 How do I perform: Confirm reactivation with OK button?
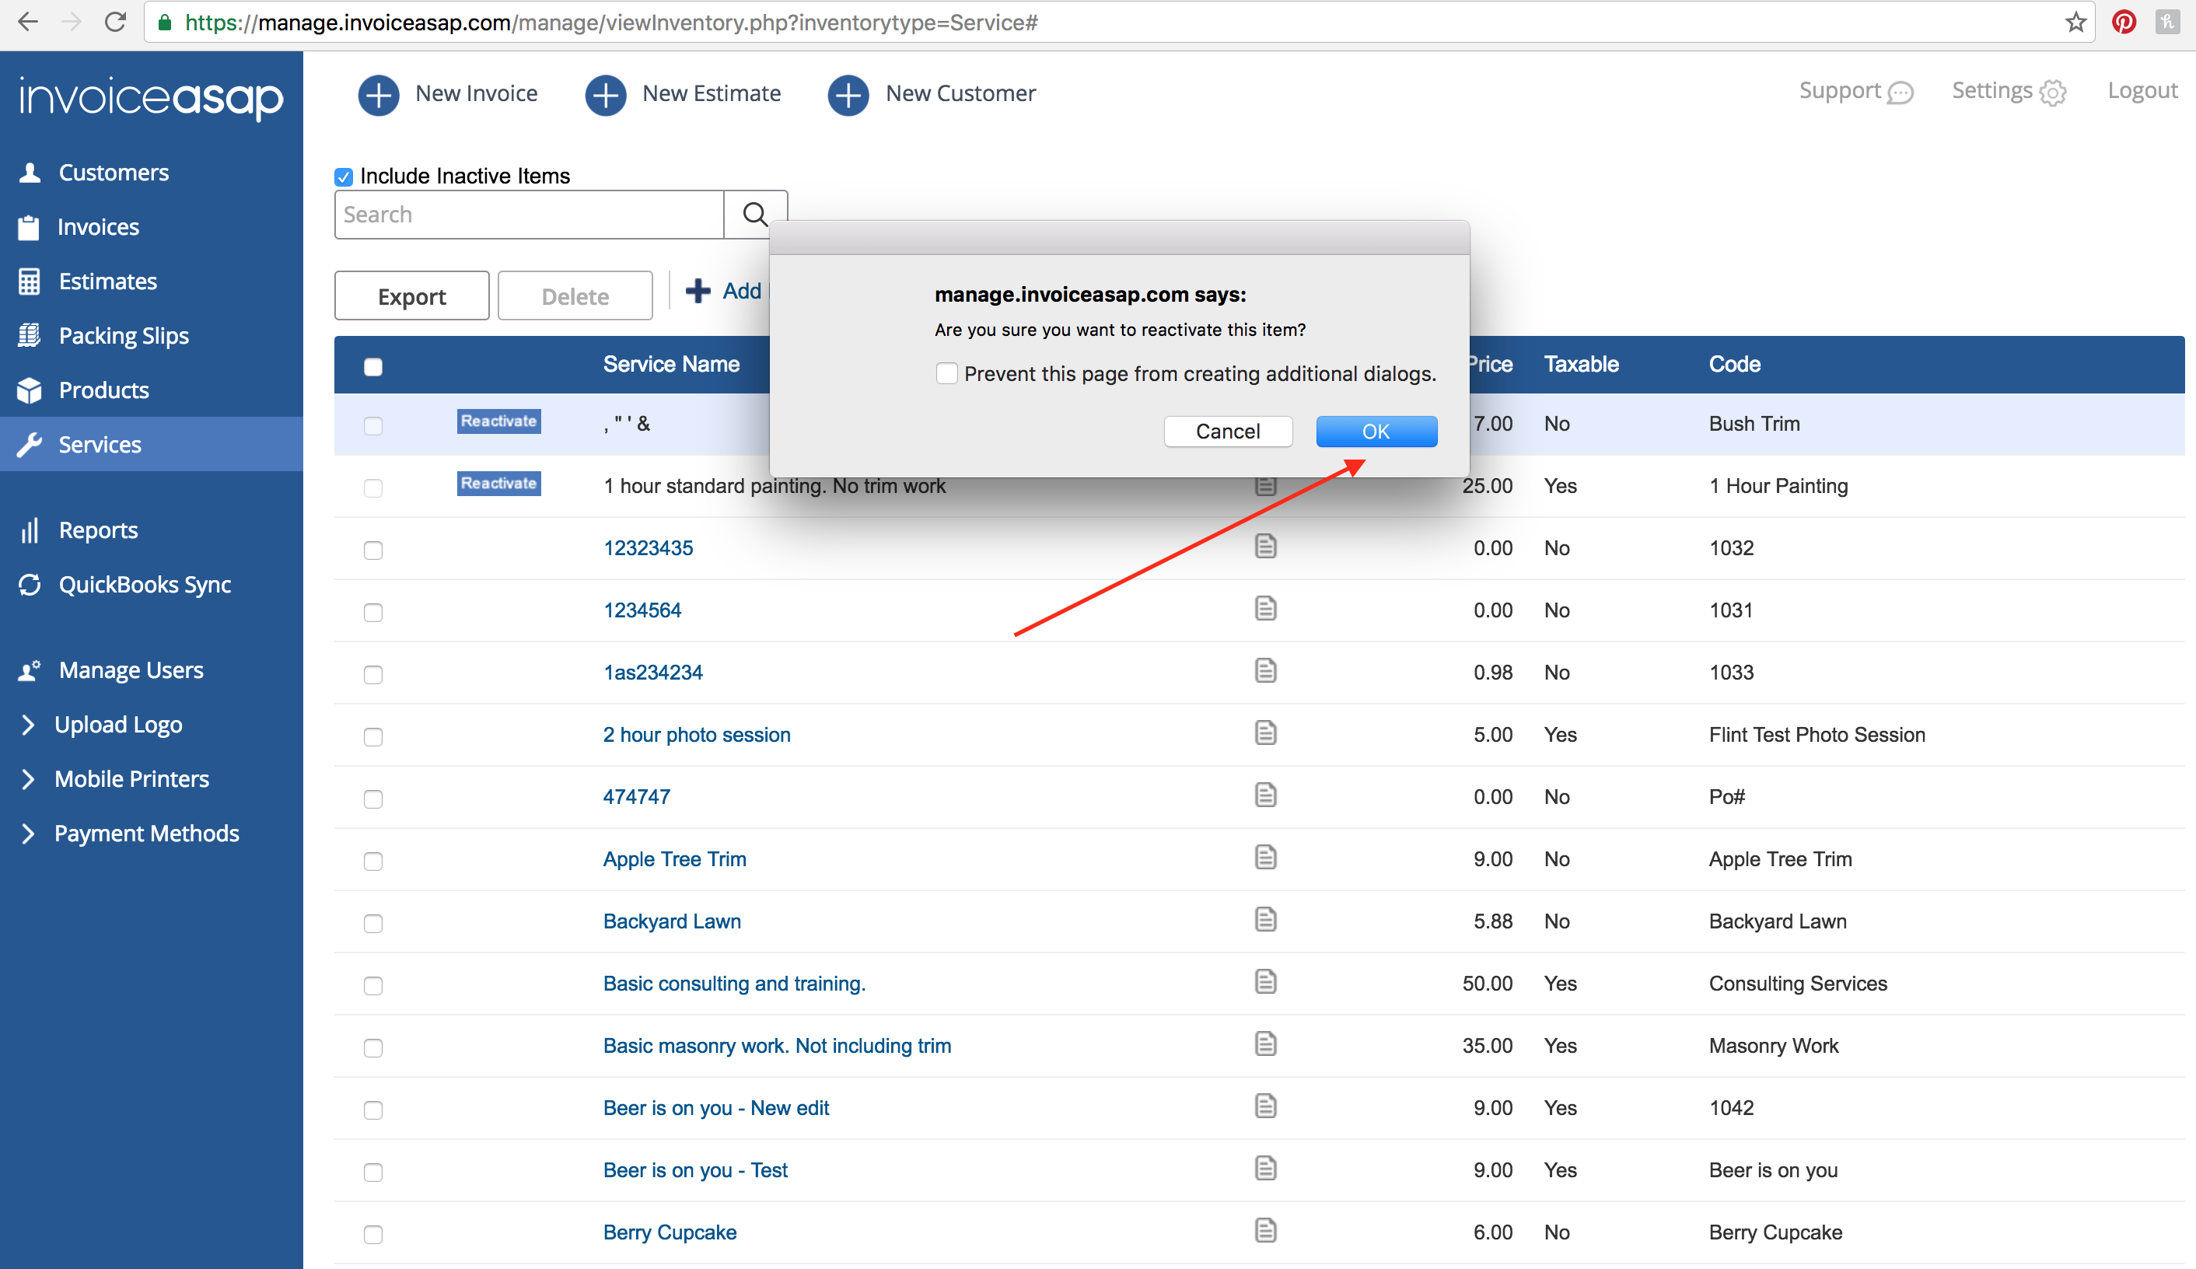[x=1376, y=432]
